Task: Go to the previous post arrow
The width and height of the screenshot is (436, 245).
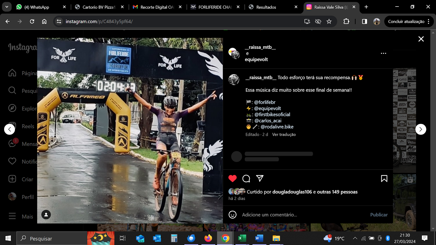Action: [10, 129]
